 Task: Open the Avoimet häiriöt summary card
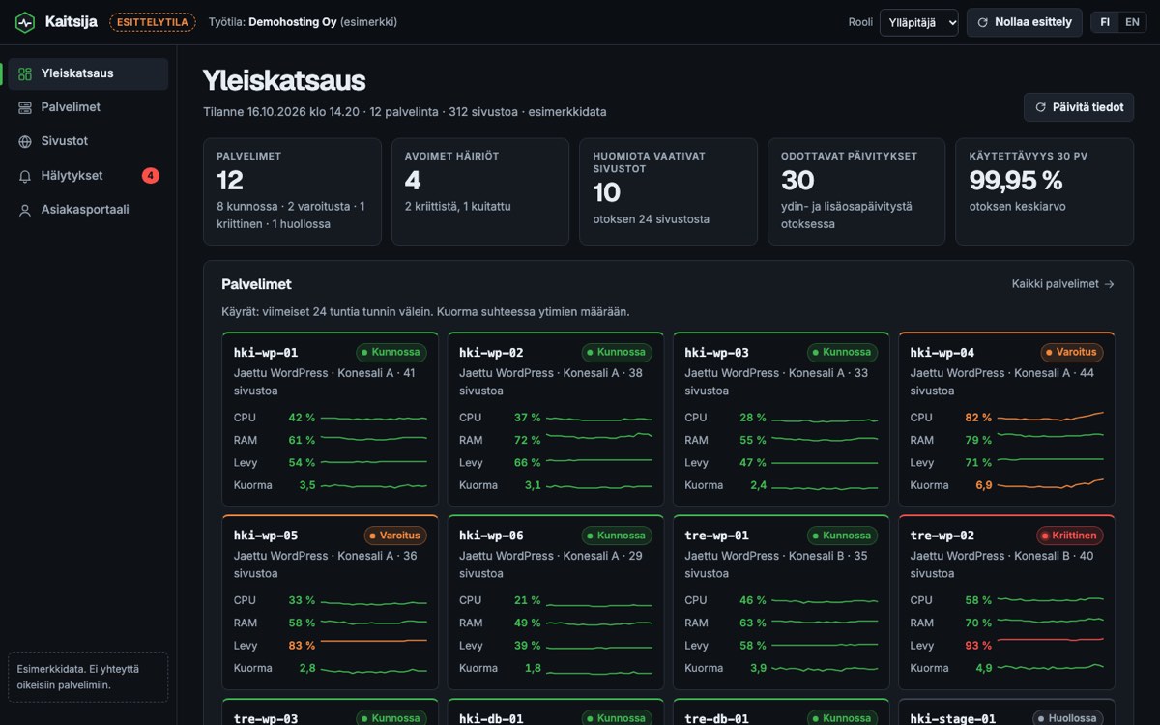480,191
